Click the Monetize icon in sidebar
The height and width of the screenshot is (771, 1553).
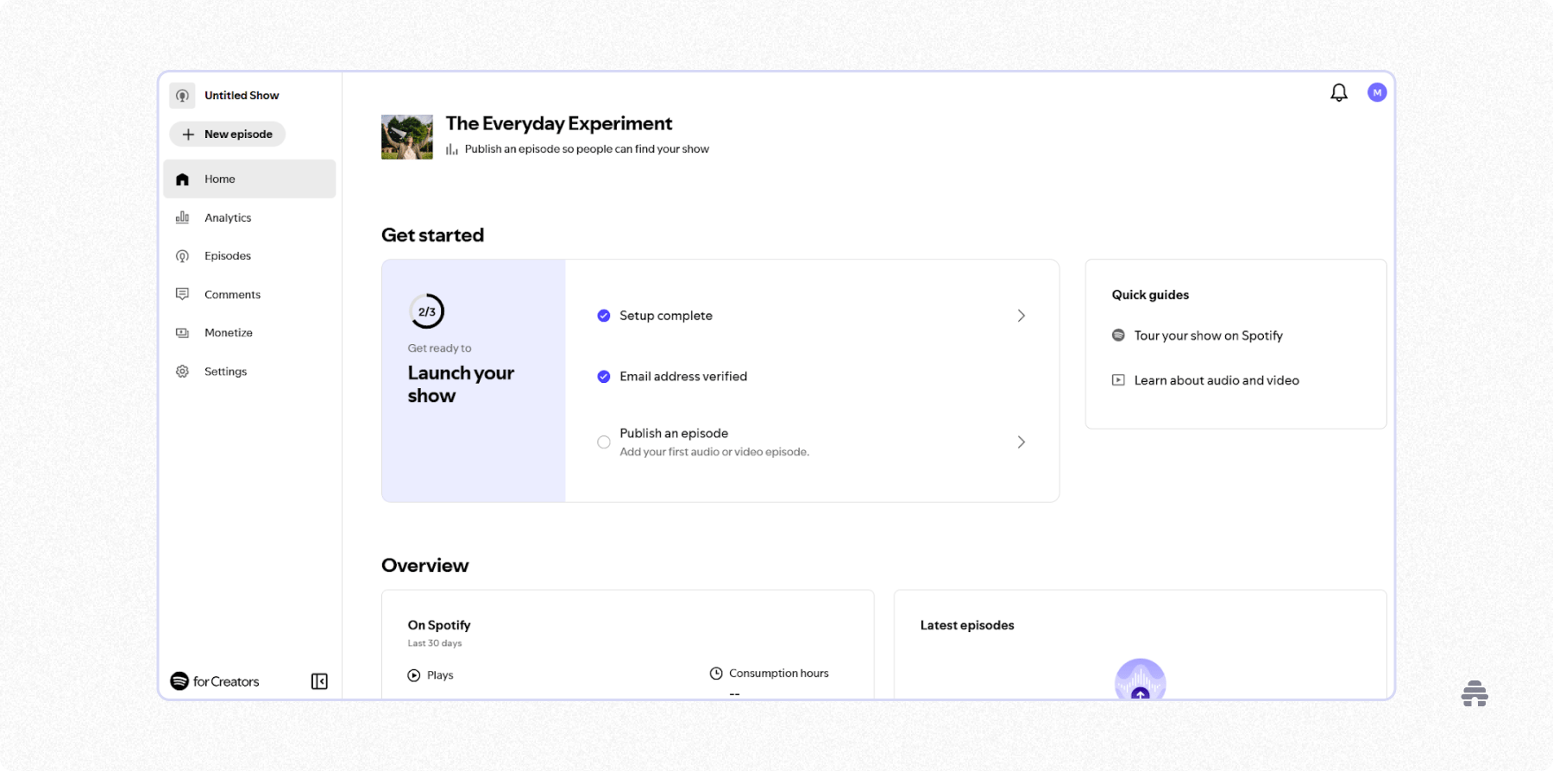182,333
